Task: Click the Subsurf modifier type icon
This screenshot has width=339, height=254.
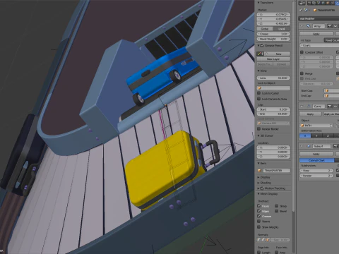Action: coord(308,146)
